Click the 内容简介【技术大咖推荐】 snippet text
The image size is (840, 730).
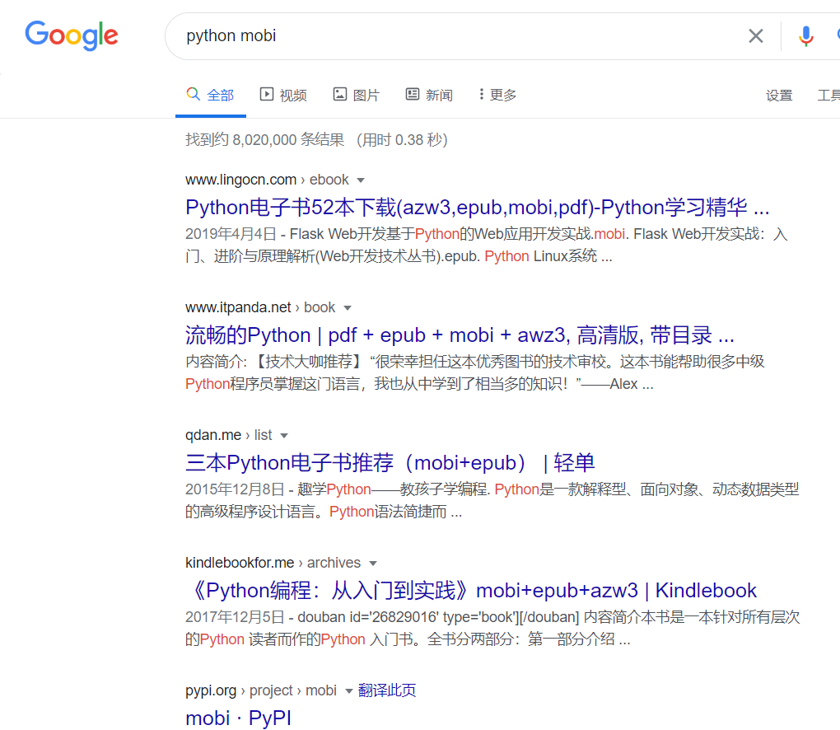coord(474,372)
